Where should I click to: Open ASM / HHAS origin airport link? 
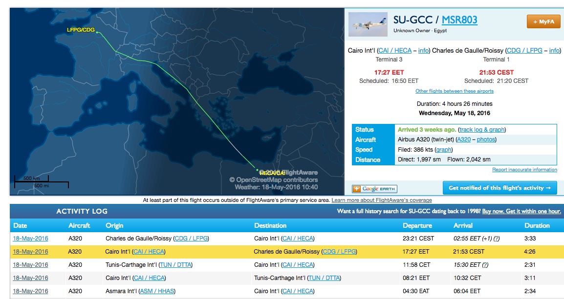pyautogui.click(x=157, y=291)
